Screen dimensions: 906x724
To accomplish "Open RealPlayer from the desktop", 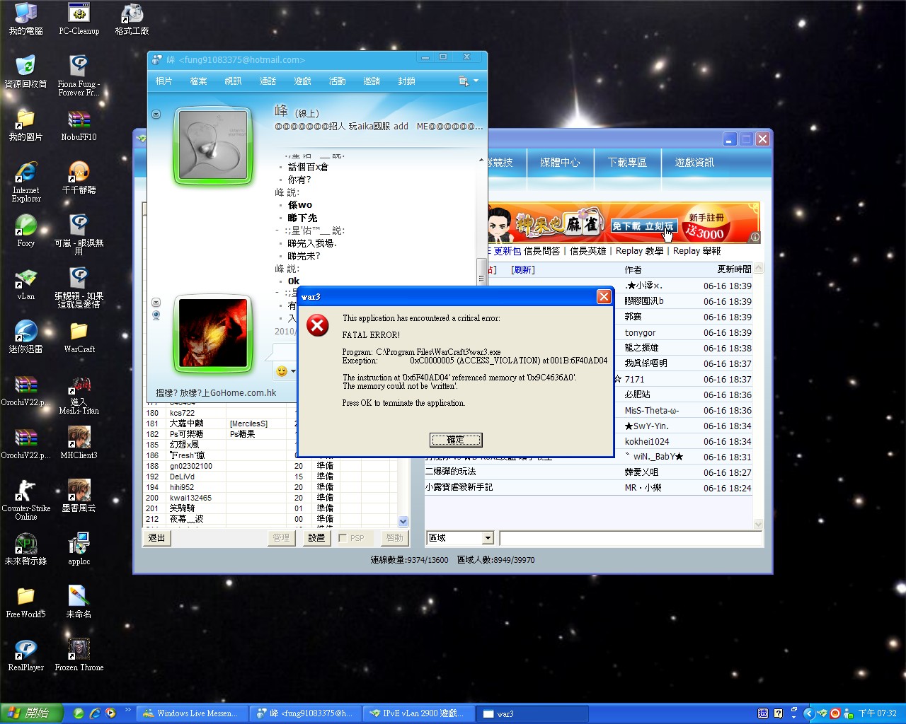I will pos(25,650).
